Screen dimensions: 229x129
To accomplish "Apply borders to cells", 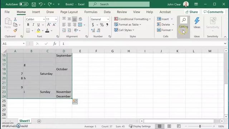I will coord(28,30).
